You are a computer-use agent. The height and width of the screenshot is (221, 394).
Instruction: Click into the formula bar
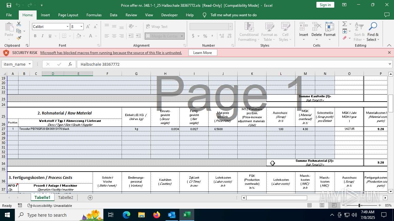[x=232, y=64]
